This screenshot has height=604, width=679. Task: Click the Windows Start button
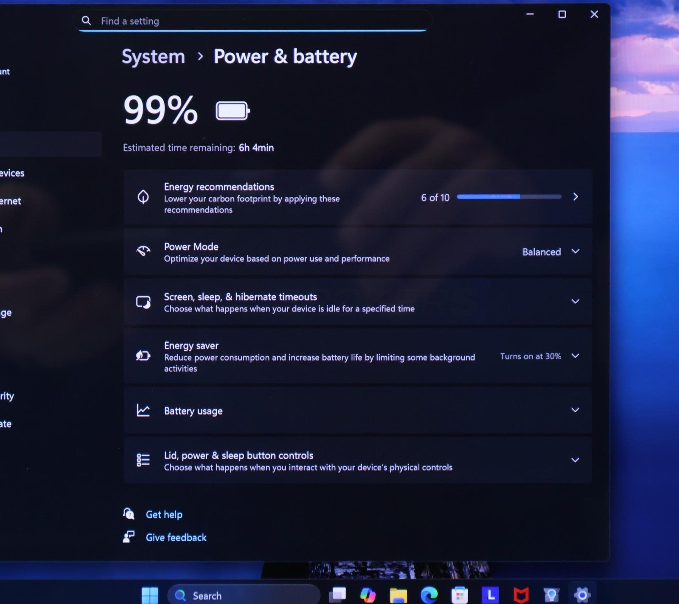149,595
